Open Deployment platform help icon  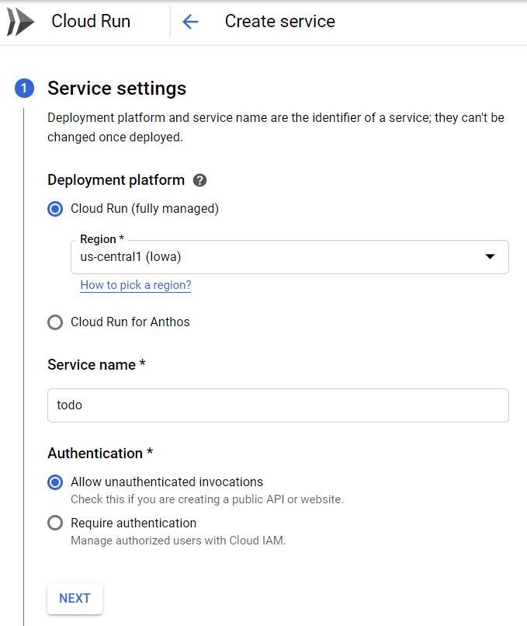pyautogui.click(x=199, y=180)
